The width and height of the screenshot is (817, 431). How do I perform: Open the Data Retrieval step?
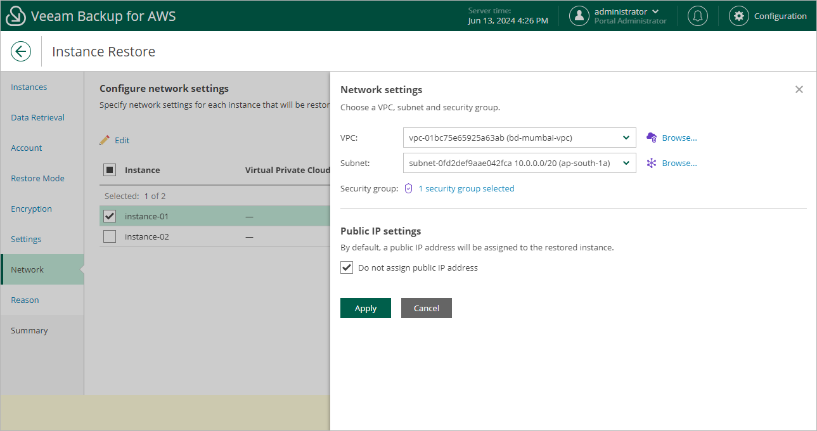click(38, 117)
